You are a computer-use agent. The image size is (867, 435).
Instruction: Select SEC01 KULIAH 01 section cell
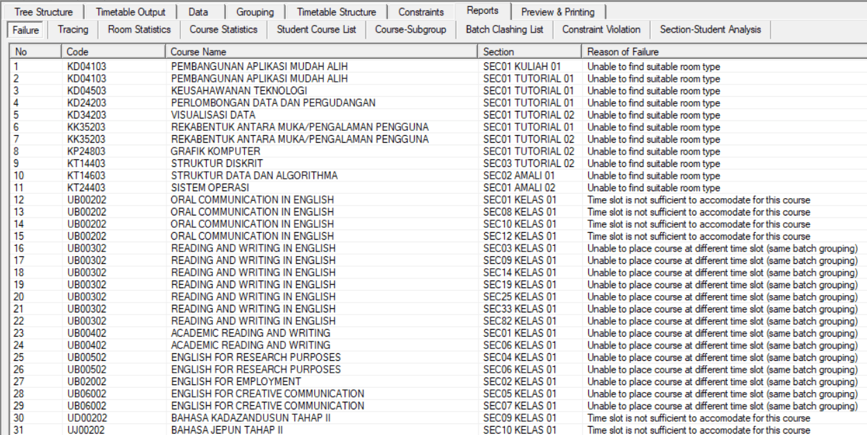point(522,66)
